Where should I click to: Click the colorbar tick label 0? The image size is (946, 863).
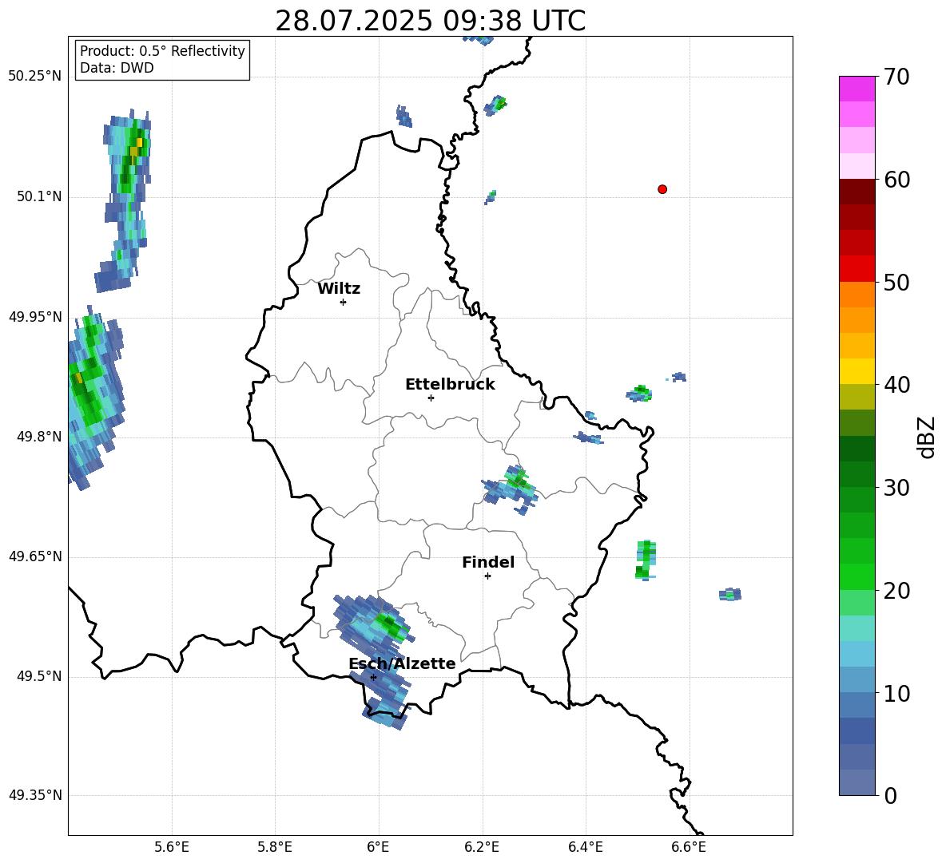pos(891,796)
